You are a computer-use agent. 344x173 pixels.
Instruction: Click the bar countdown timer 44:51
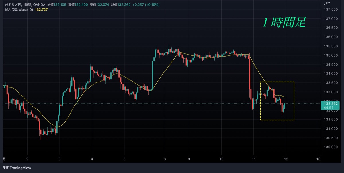point(328,107)
